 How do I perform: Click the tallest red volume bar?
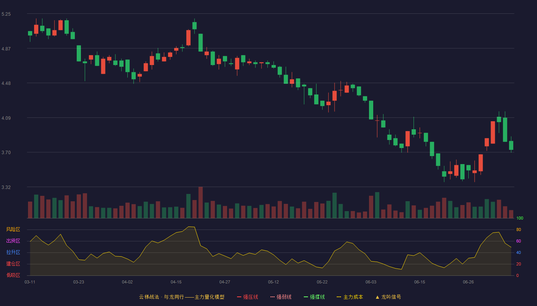(201, 202)
